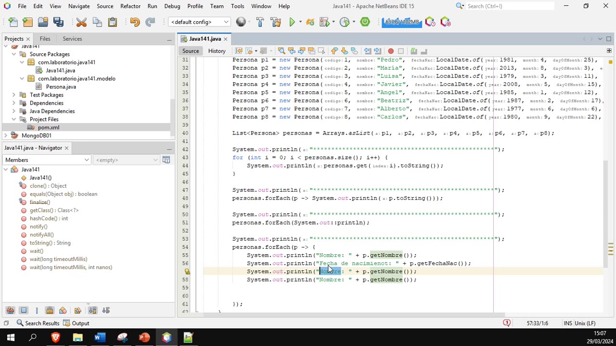
Task: Open the Refactor menu
Action: click(130, 6)
